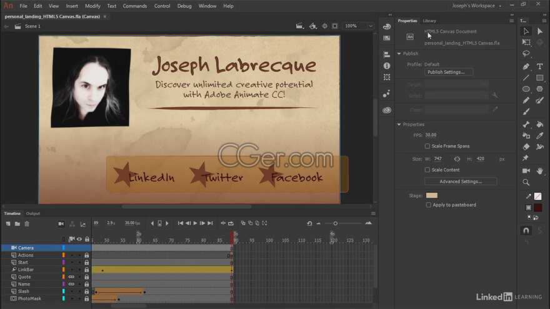Click the New Layer icon in timeline
Viewport: 550px width, 309px height.
(8, 223)
